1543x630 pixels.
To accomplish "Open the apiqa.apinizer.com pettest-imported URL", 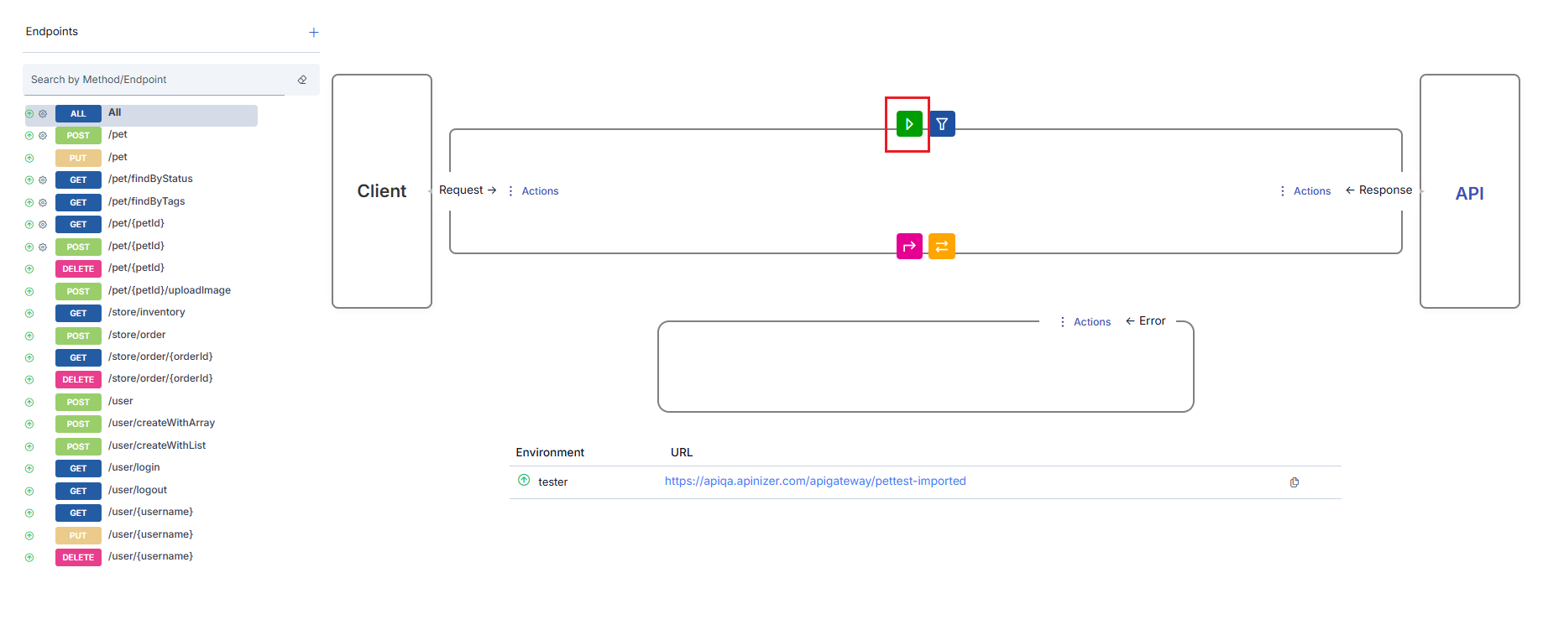I will 814,482.
